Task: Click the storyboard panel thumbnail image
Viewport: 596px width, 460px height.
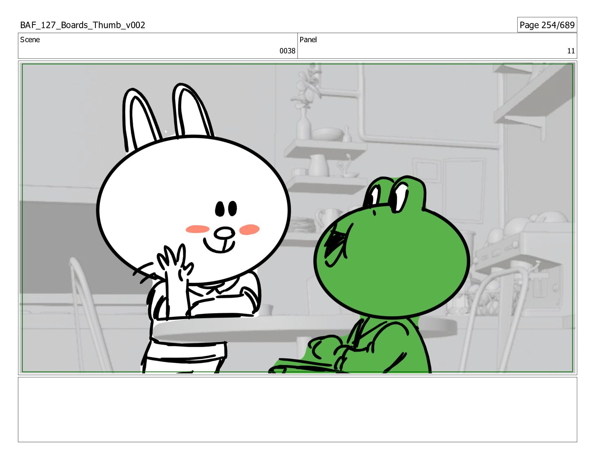Action: click(297, 218)
